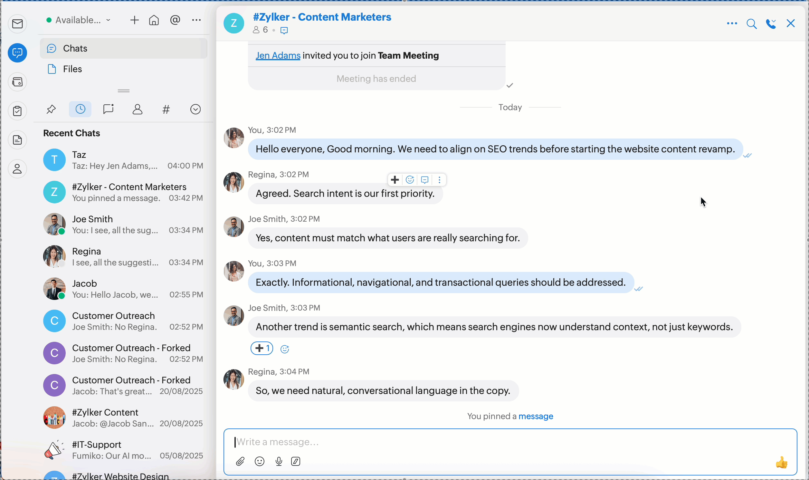Open Mail from left sidebar
This screenshot has height=480, width=809.
[x=17, y=24]
